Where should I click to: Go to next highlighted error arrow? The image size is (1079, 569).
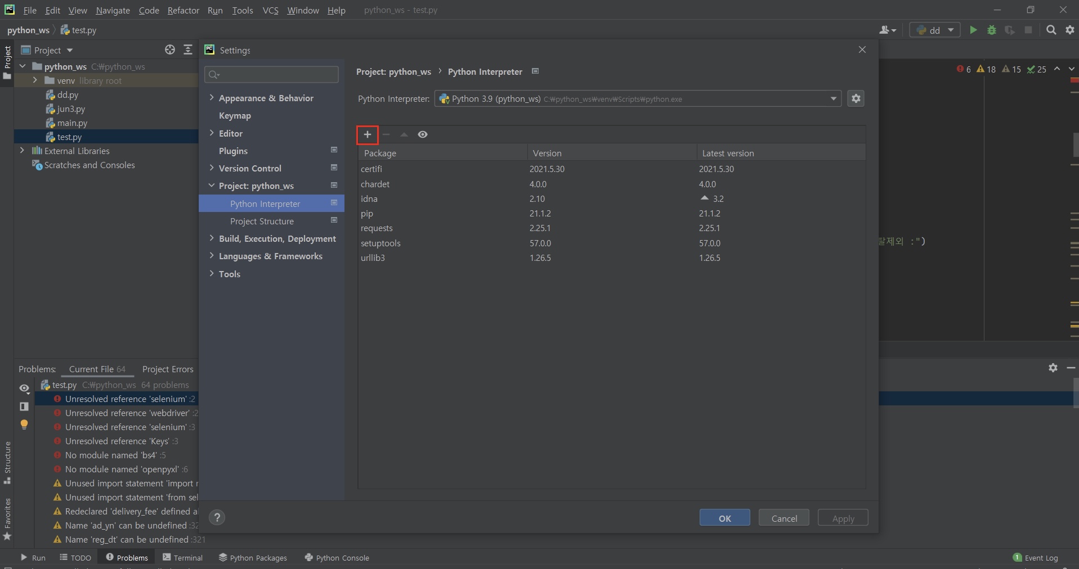pyautogui.click(x=1071, y=69)
